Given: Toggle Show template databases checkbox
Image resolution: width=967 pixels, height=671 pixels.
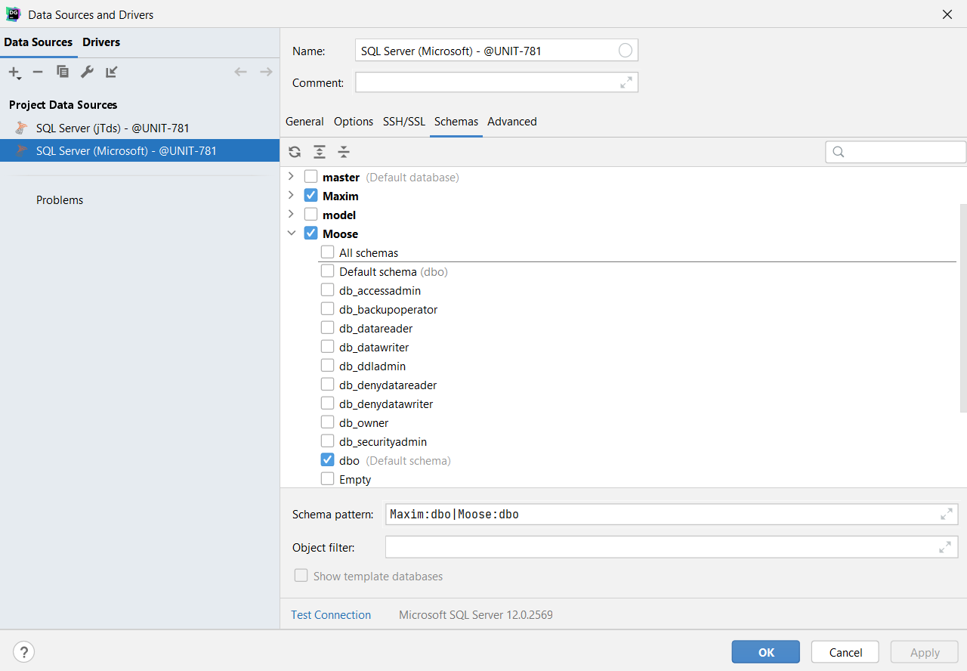Looking at the screenshot, I should pos(301,576).
